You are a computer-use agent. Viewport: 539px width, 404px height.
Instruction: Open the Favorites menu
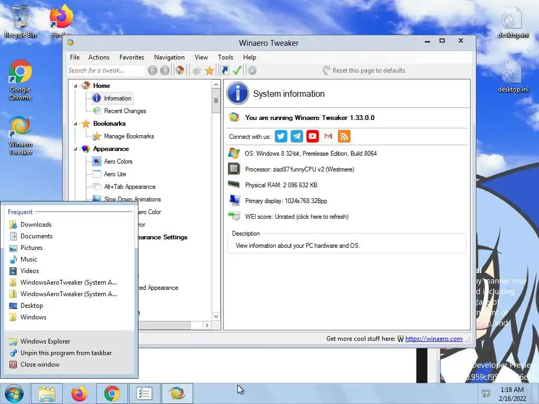132,57
